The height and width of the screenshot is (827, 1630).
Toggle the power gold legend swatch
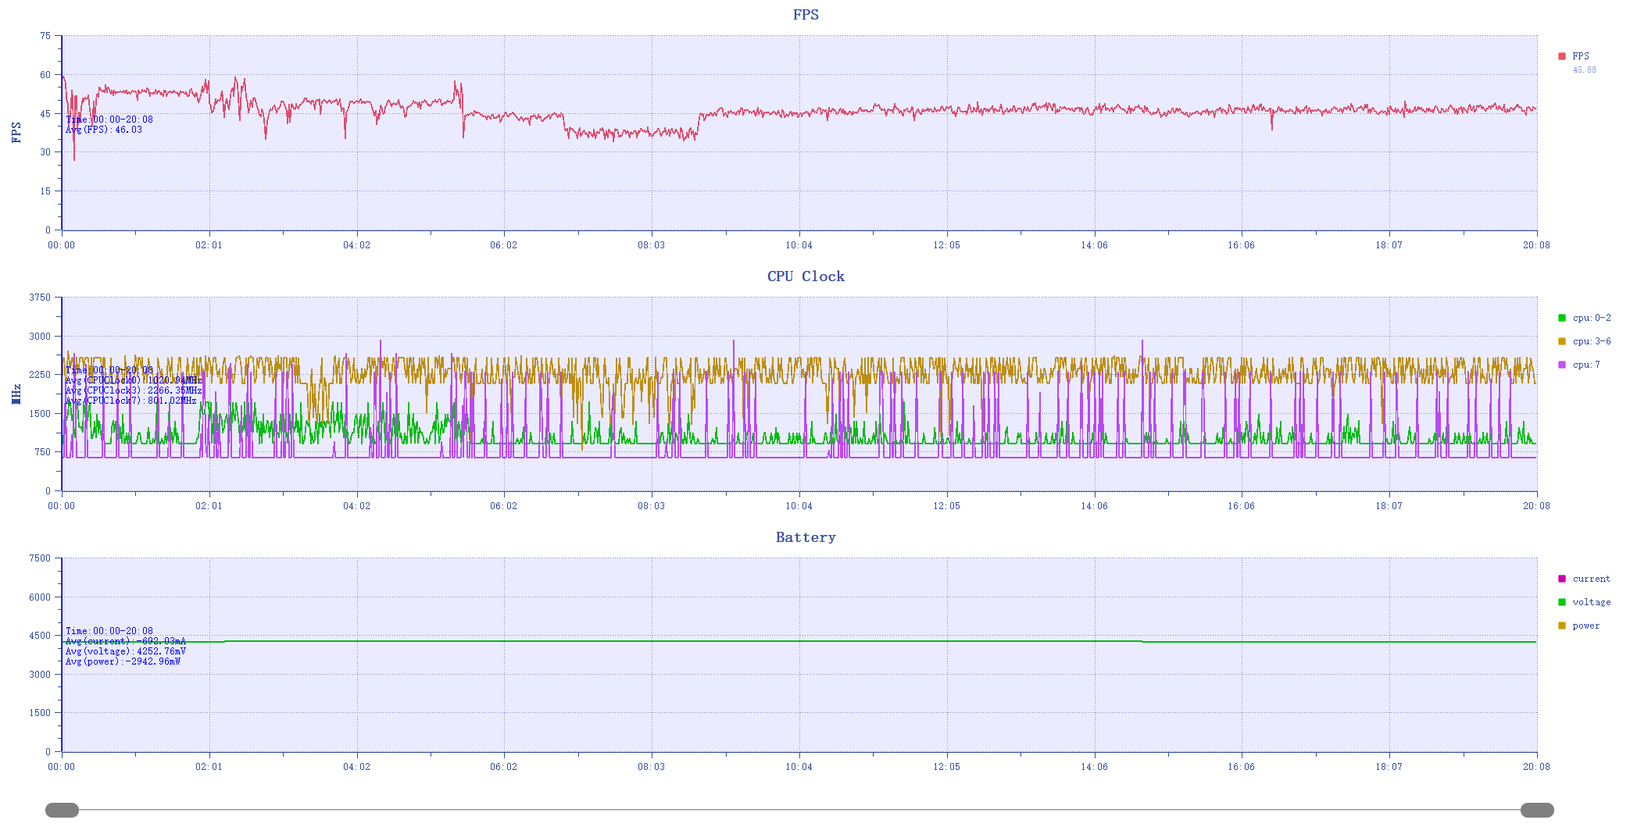[x=1561, y=626]
